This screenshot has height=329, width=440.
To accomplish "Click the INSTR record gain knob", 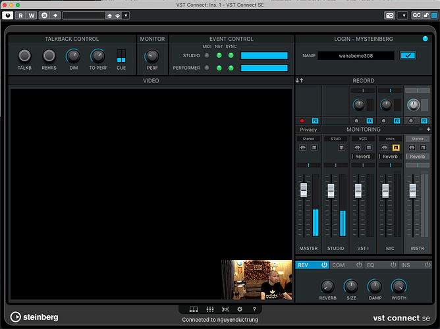I will click(413, 105).
